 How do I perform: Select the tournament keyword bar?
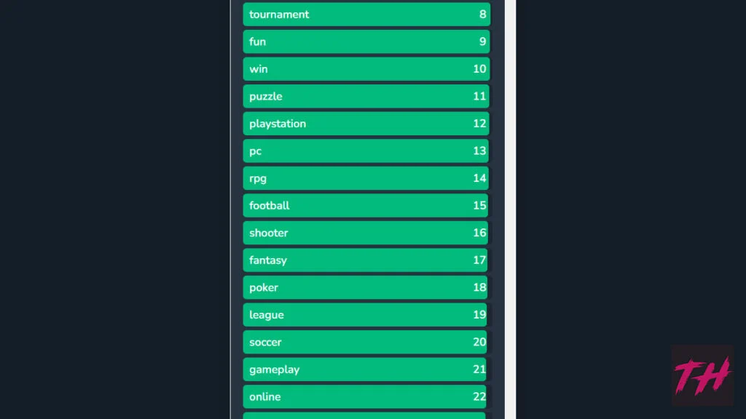pyautogui.click(x=366, y=15)
